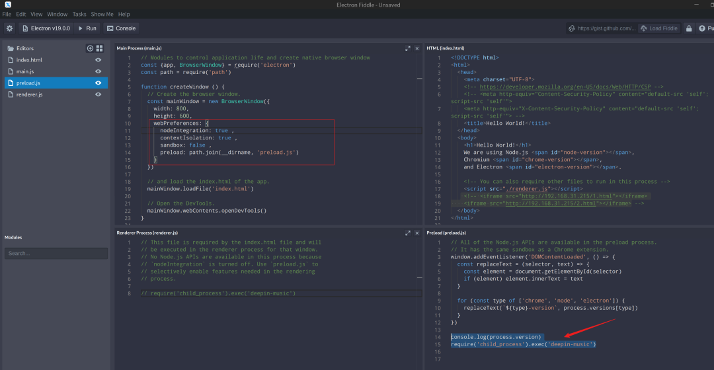Click the Load Fiddle button
Viewport: 714px width, 370px height.
click(658, 28)
